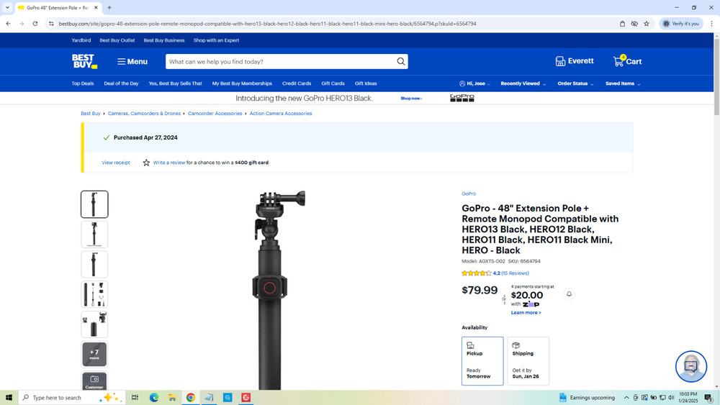Click the browser Back arrow
Screen dimensions: 720x405
tap(8, 24)
